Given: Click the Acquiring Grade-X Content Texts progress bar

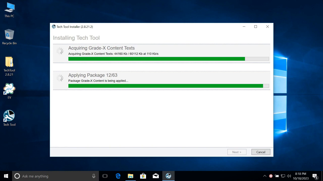Looking at the screenshot, I should pyautogui.click(x=168, y=59).
